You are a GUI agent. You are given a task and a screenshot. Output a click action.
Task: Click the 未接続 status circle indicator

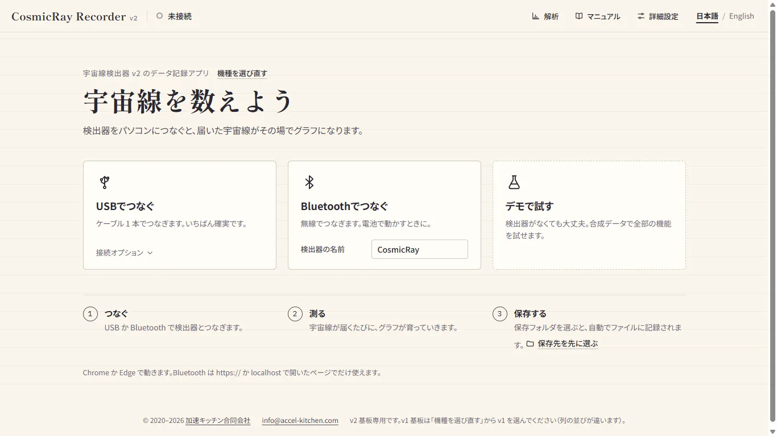coord(160,16)
